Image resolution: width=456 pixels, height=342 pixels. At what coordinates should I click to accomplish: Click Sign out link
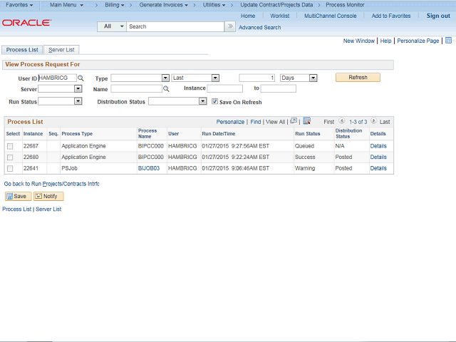pyautogui.click(x=438, y=16)
